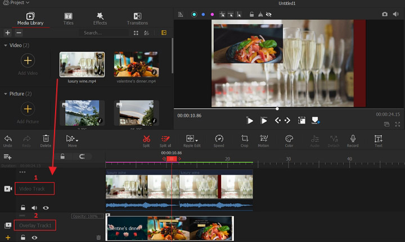Click the Split scissors tool

(x=146, y=139)
